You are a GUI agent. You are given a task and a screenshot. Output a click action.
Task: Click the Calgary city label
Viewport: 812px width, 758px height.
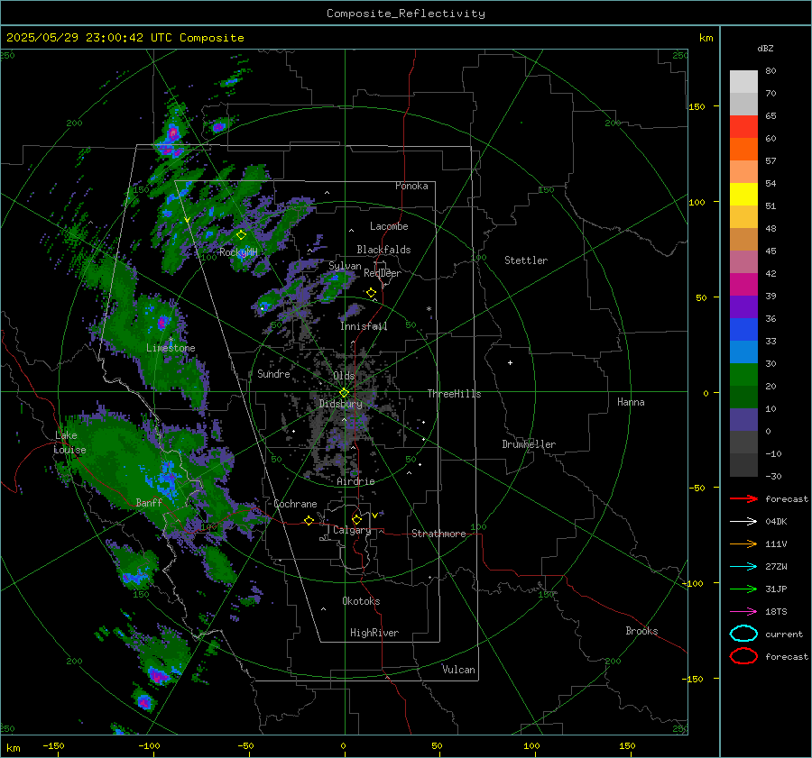click(352, 530)
